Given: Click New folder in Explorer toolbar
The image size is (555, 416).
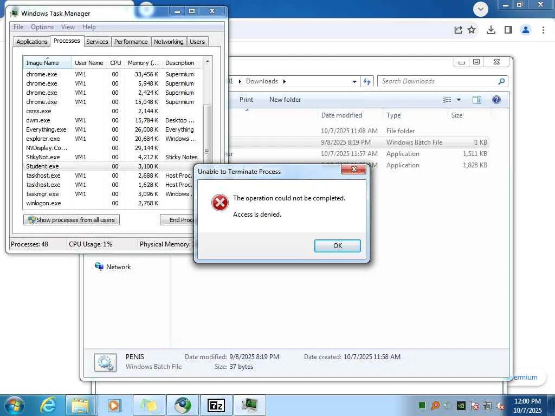Looking at the screenshot, I should (x=285, y=100).
